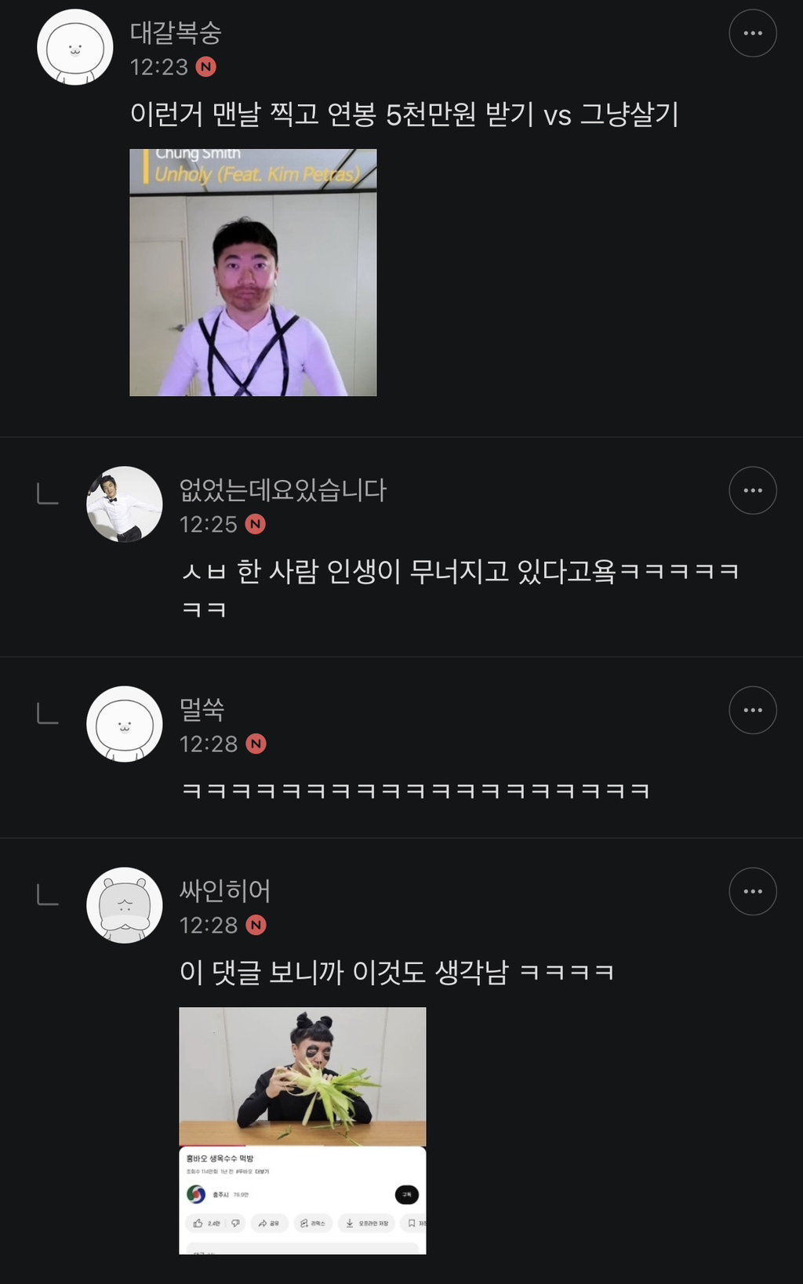
Task: View 대갈복숭's profile avatar
Action: [75, 47]
